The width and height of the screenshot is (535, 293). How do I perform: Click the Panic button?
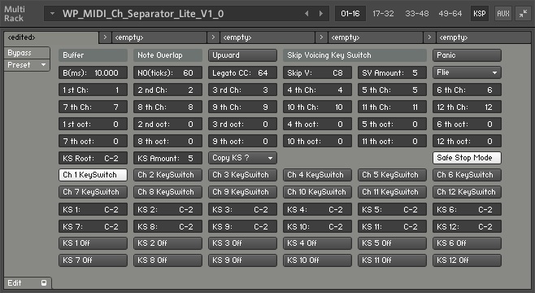click(467, 55)
